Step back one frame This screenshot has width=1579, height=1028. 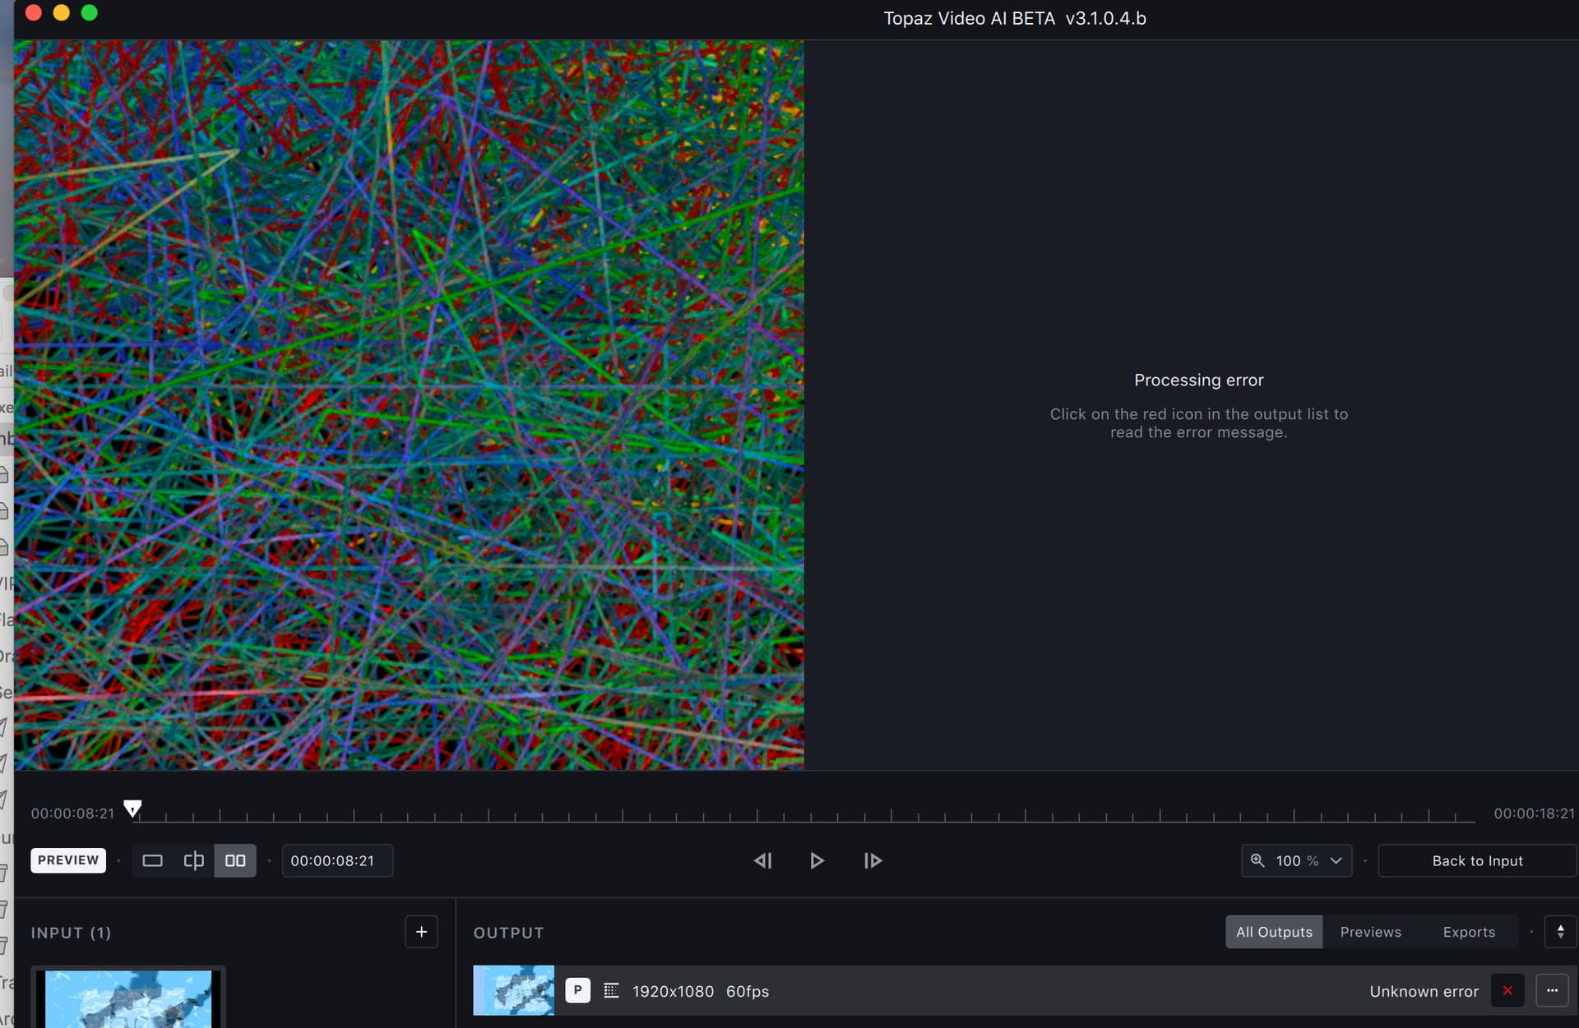[762, 860]
